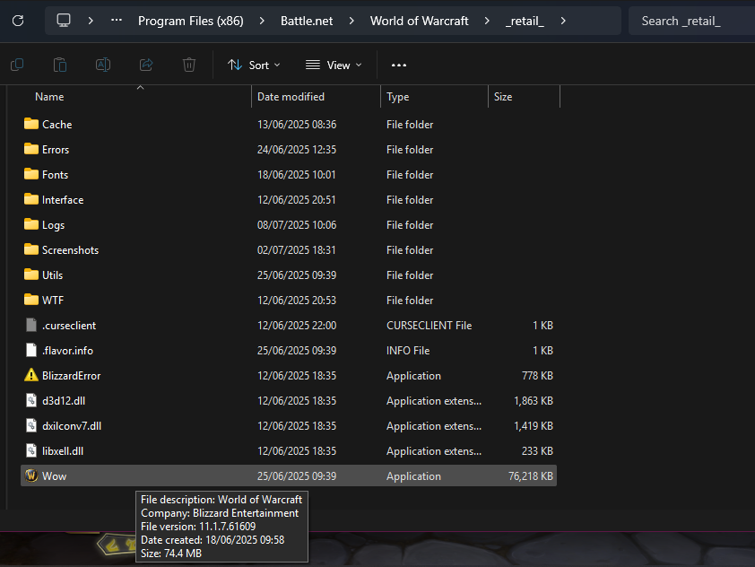Click the Fonts folder icon
Image resolution: width=755 pixels, height=567 pixels.
click(x=31, y=174)
